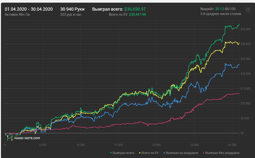This screenshot has height=158, width=255.
Task: Click the 5 000 x-axis label
Action: point(43,145)
